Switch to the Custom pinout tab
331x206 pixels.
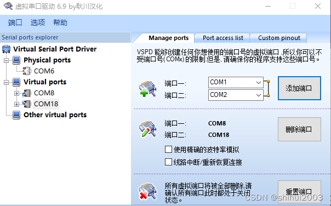tap(279, 38)
